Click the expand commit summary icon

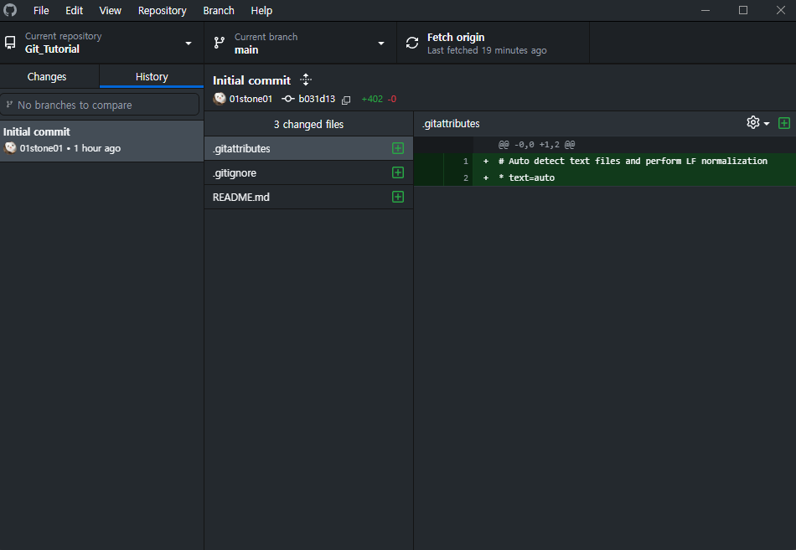(x=306, y=80)
